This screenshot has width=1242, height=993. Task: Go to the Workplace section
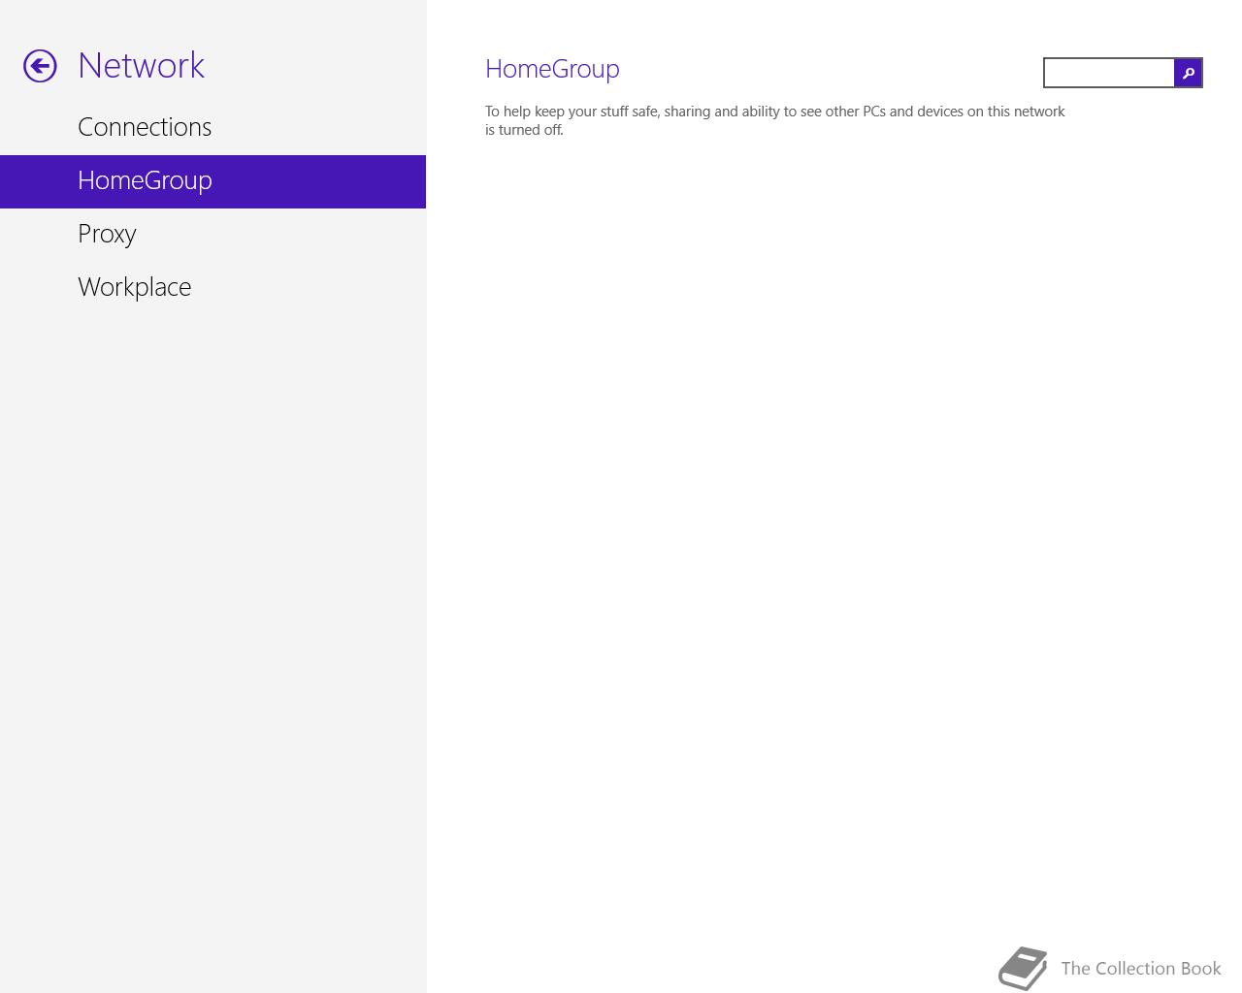coord(212,288)
